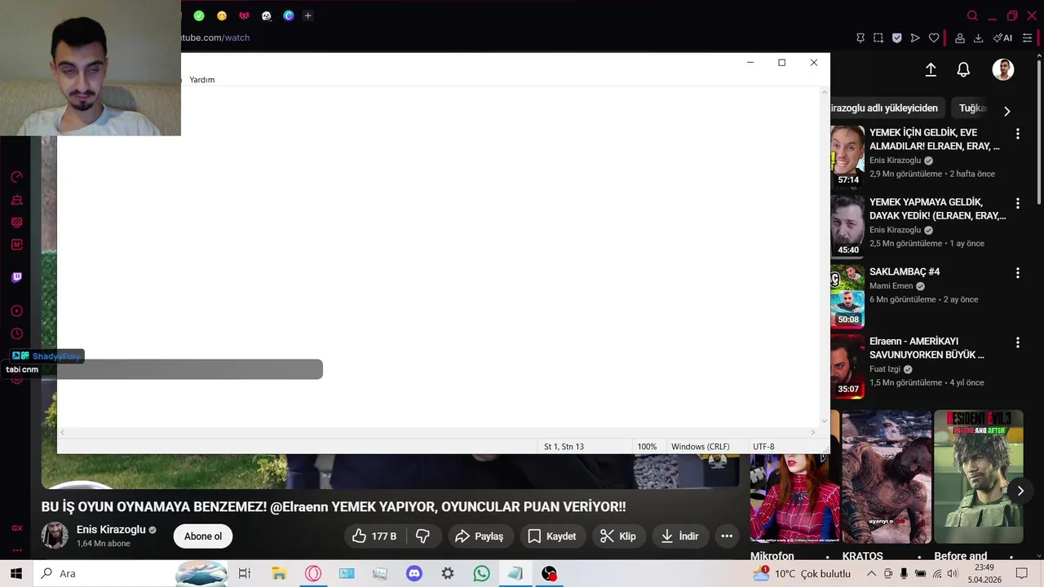This screenshot has height=587, width=1044.
Task: Switch to the green checkmark tab
Action: pos(199,15)
